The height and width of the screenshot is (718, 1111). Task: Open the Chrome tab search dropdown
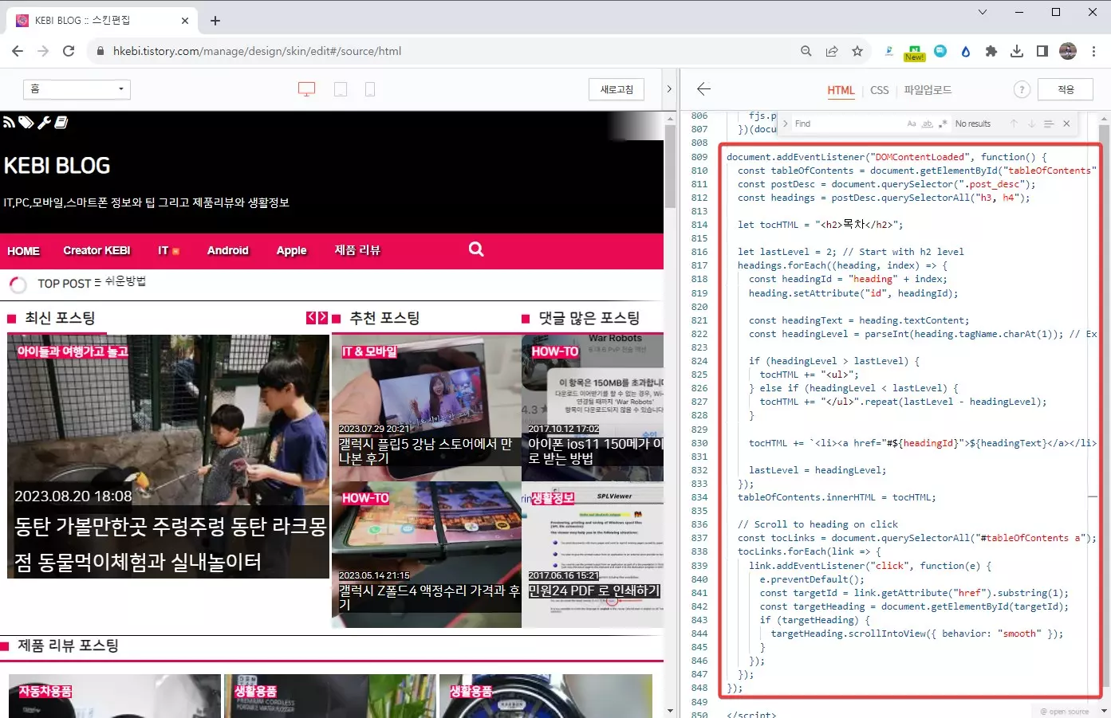pos(983,12)
